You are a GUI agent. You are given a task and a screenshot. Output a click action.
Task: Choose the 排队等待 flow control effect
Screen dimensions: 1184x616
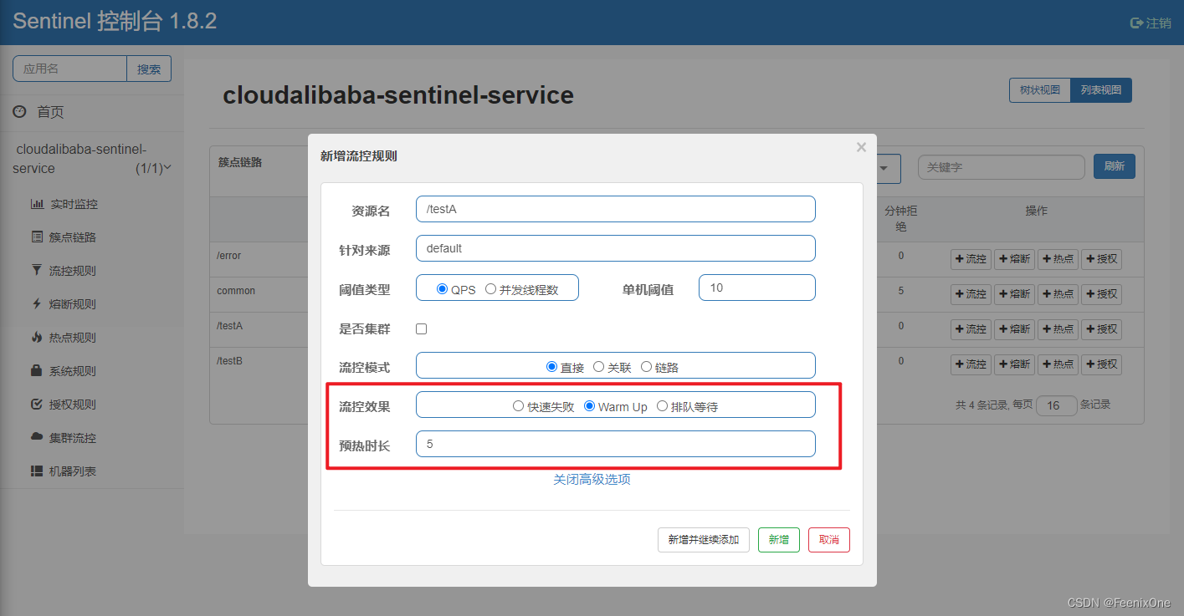pyautogui.click(x=663, y=407)
